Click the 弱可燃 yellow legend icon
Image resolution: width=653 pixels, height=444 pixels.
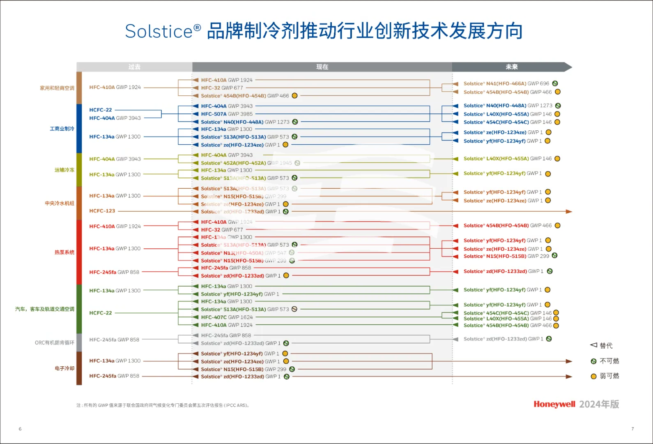(x=593, y=376)
